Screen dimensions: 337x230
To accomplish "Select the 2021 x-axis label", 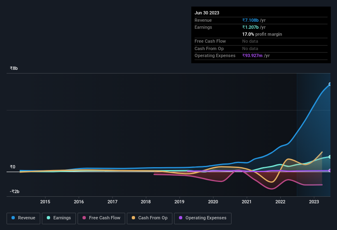I will 247,202.
